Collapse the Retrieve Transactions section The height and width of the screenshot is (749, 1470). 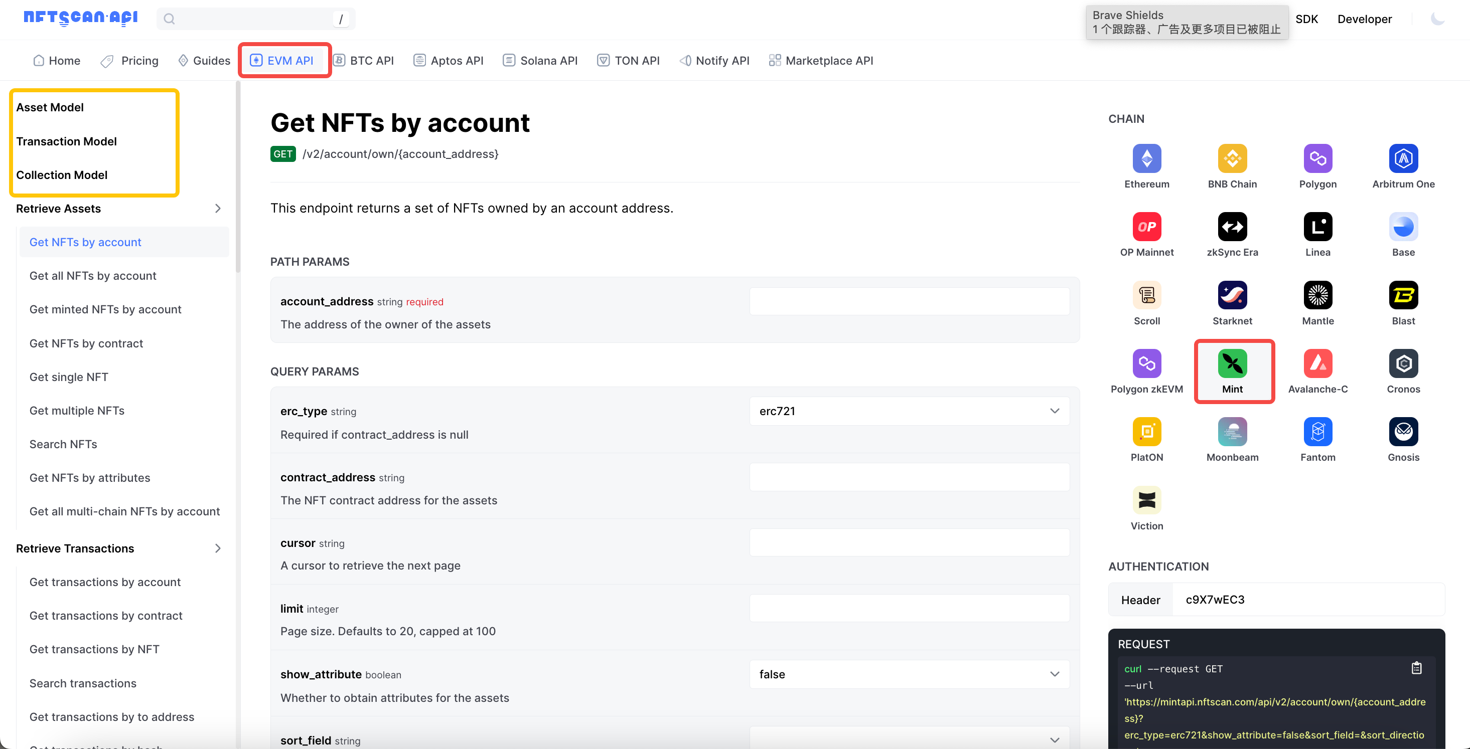pyautogui.click(x=217, y=549)
